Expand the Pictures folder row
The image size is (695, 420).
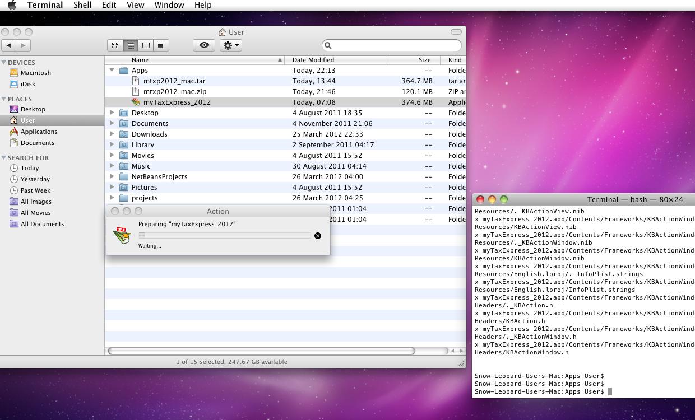(112, 187)
